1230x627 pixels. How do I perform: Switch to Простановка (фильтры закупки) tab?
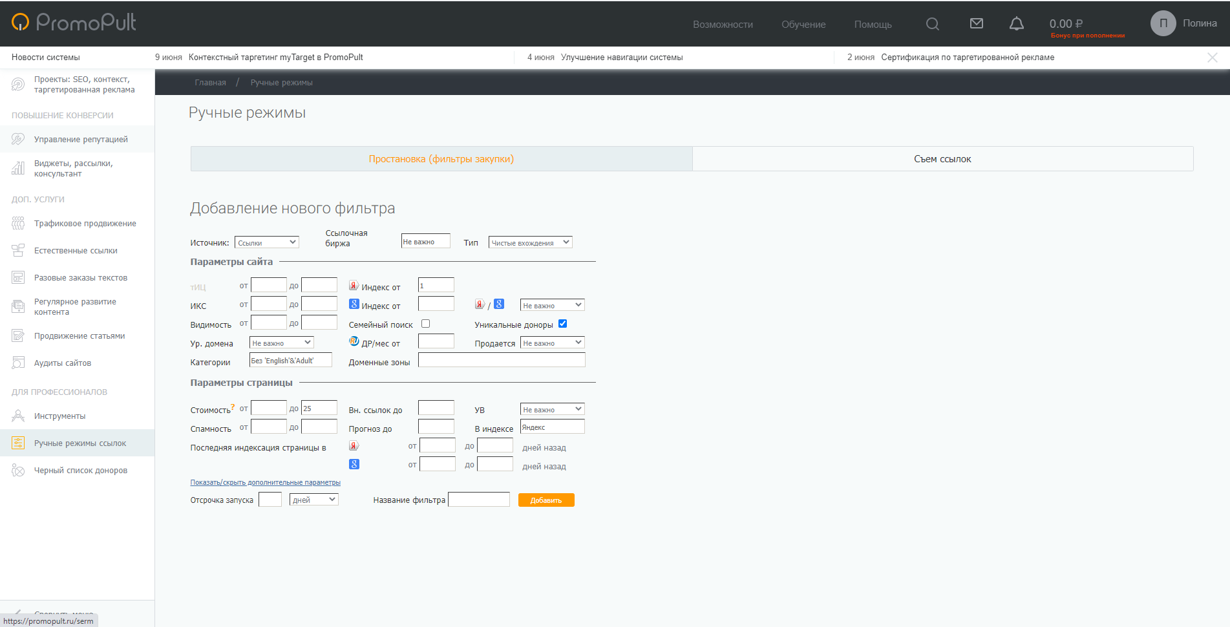(x=441, y=159)
